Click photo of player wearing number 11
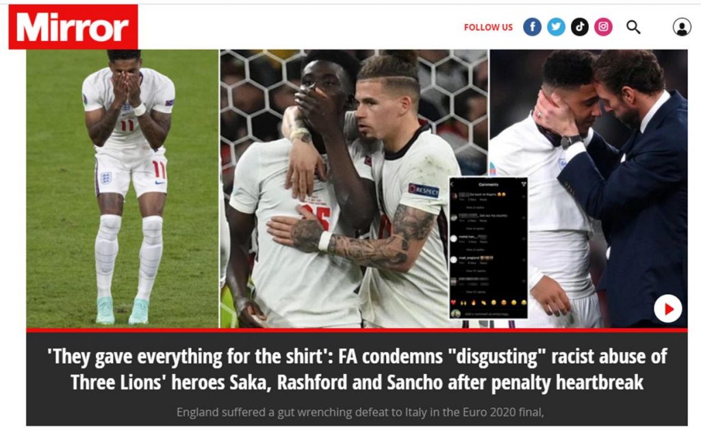 123,189
